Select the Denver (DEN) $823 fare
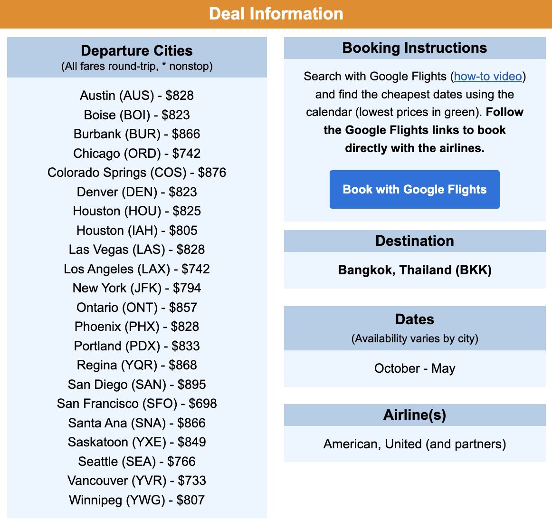This screenshot has height=522, width=552. (x=137, y=192)
